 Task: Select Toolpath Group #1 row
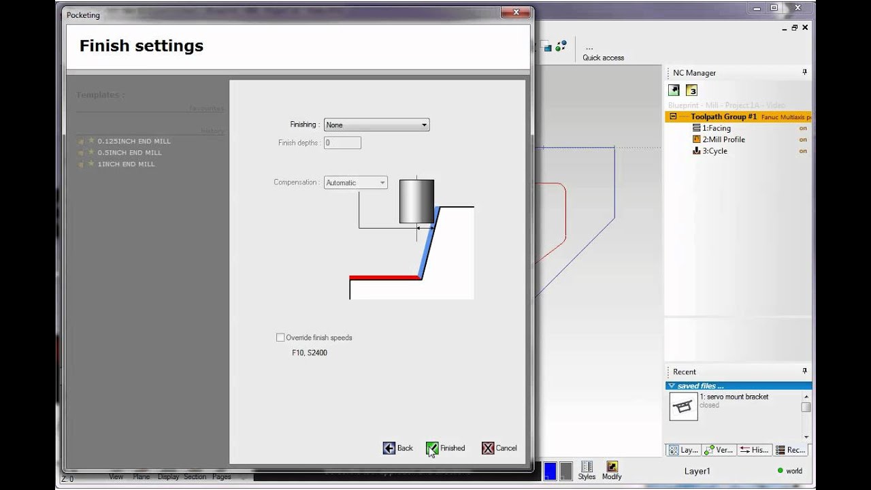click(x=738, y=117)
